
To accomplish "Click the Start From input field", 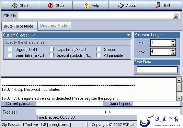I will tap(157, 70).
